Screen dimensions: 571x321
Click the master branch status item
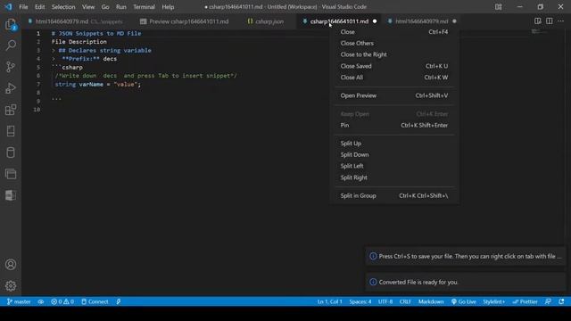click(19, 301)
